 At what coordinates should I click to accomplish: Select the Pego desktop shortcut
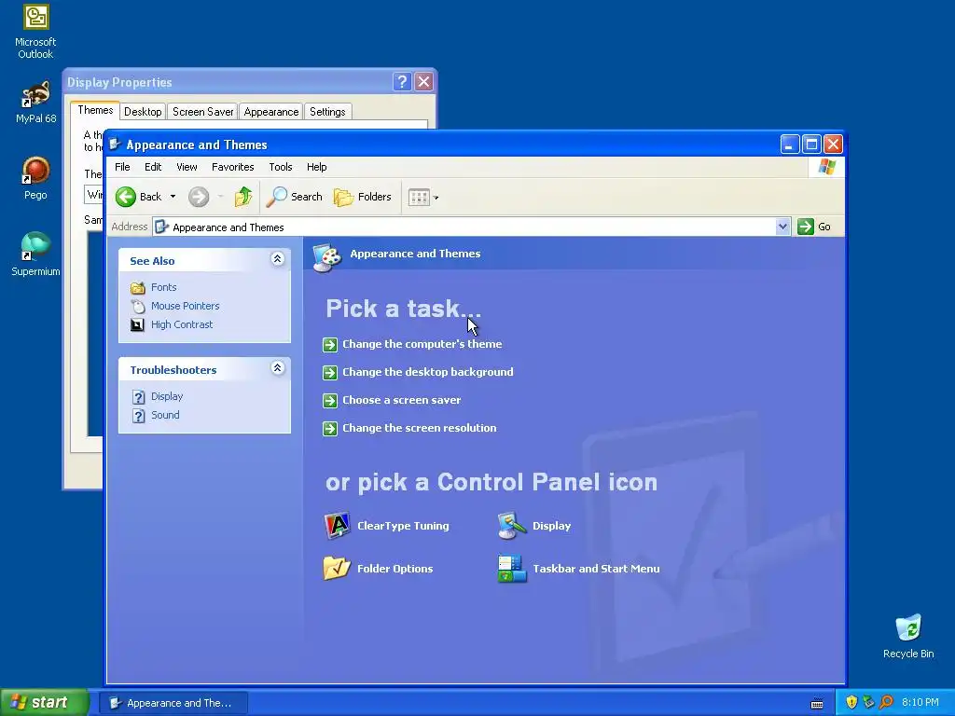35,178
